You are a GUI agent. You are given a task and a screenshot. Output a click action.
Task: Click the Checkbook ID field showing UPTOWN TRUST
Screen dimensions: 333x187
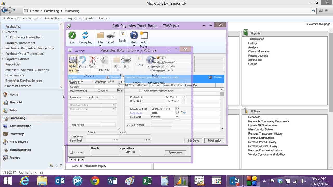(163, 109)
